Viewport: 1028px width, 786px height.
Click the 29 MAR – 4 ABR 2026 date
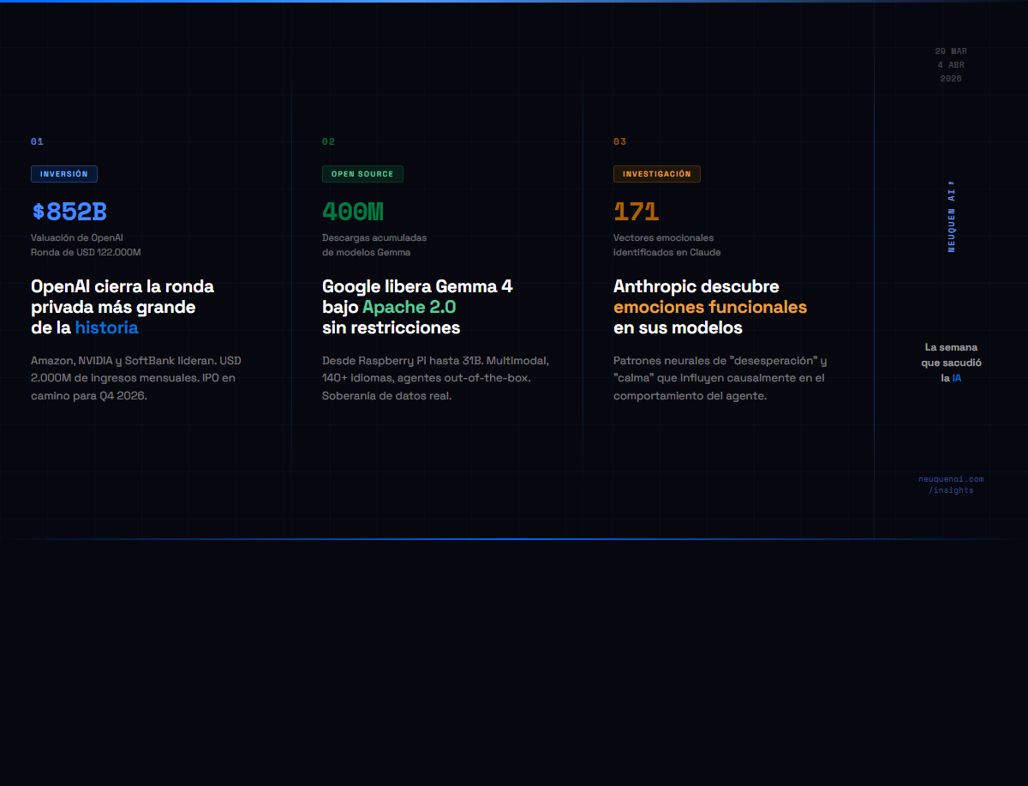click(x=951, y=64)
